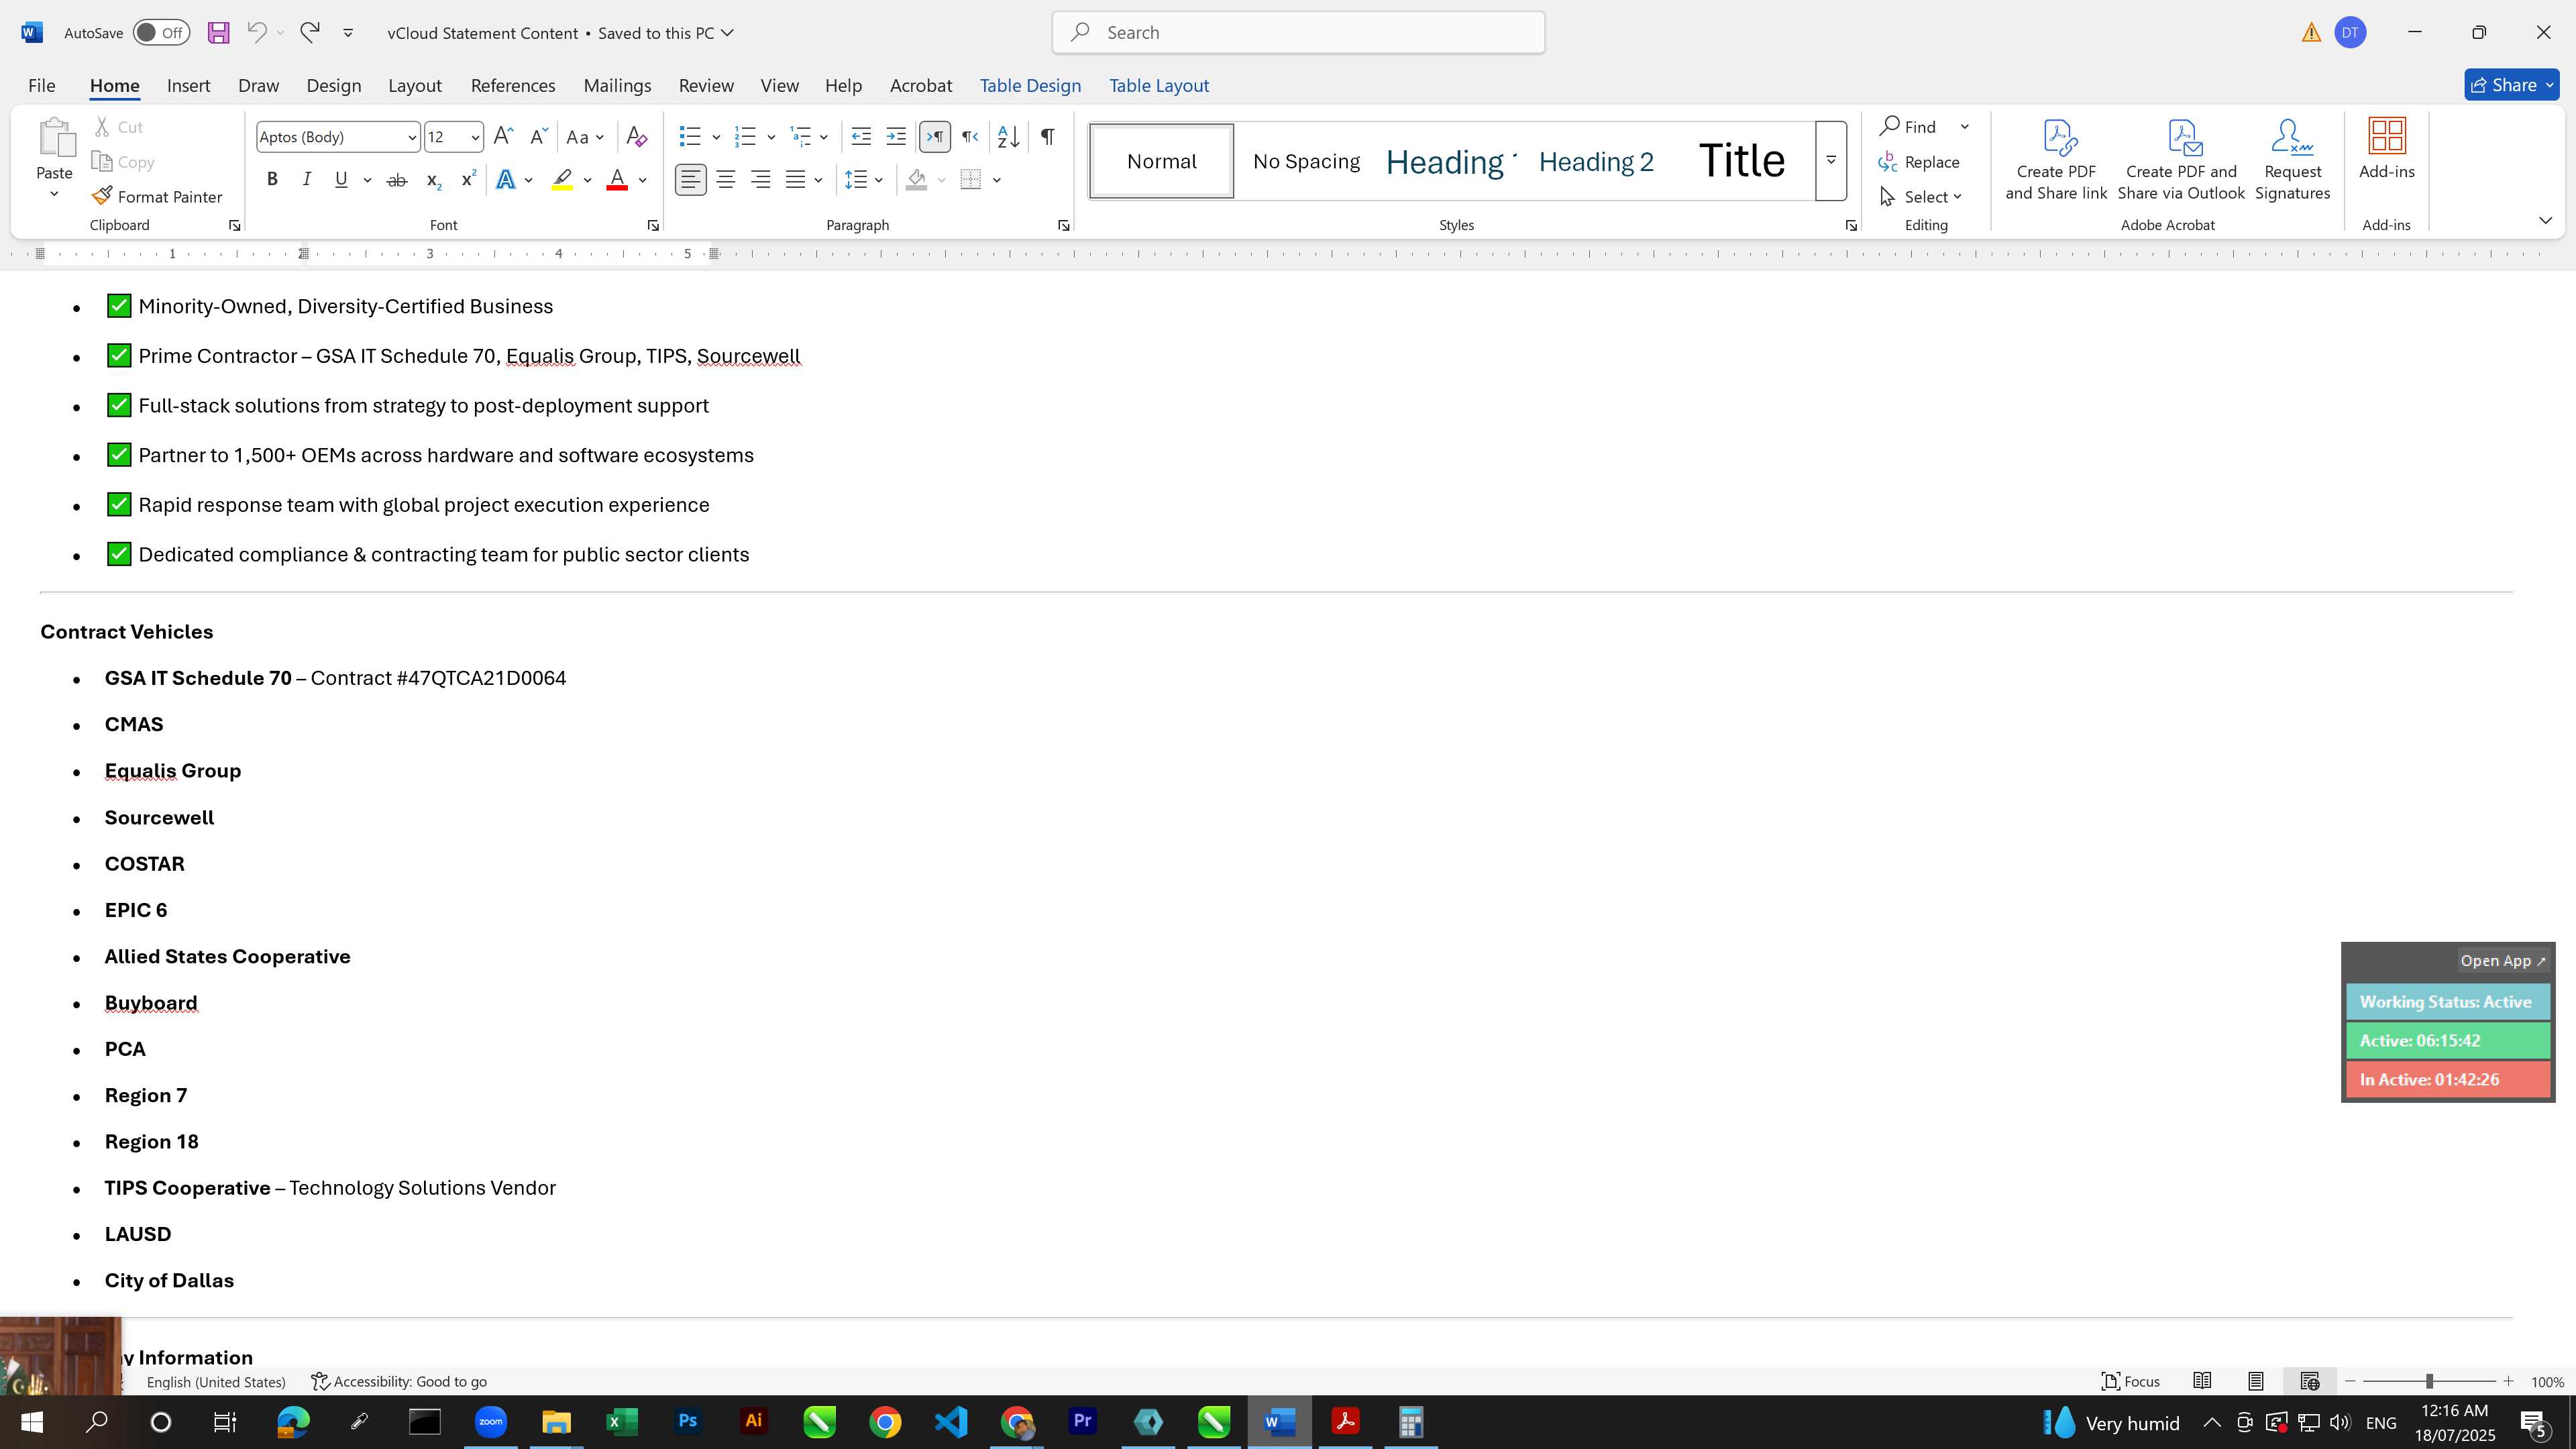Expand the Paste options arrow
This screenshot has height=1449, width=2576.
pyautogui.click(x=54, y=194)
